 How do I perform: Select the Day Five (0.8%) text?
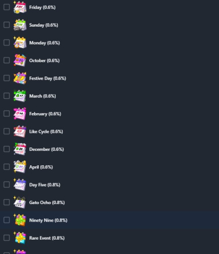(x=45, y=185)
